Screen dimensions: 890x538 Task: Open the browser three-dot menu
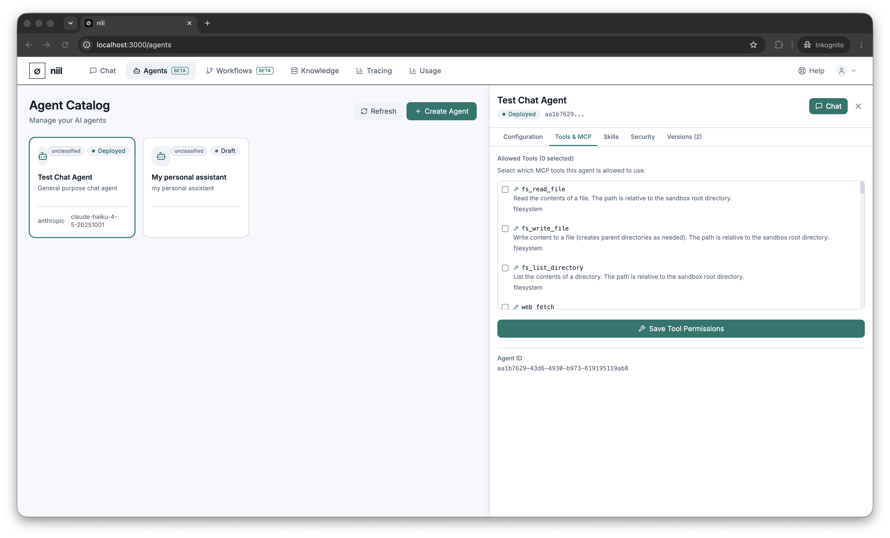click(861, 45)
